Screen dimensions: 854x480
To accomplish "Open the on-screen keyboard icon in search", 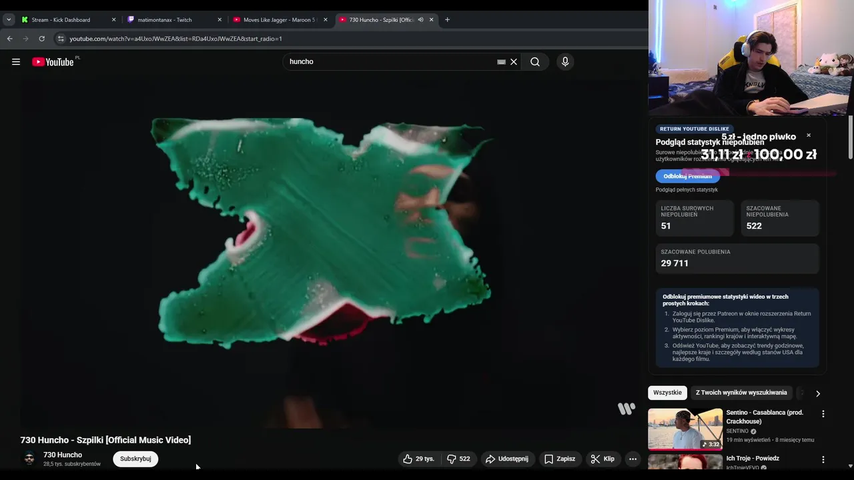I will pos(501,62).
